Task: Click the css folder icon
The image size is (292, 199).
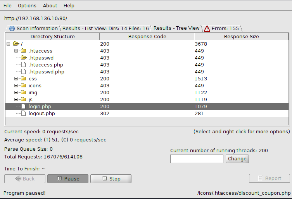Action: [23, 79]
